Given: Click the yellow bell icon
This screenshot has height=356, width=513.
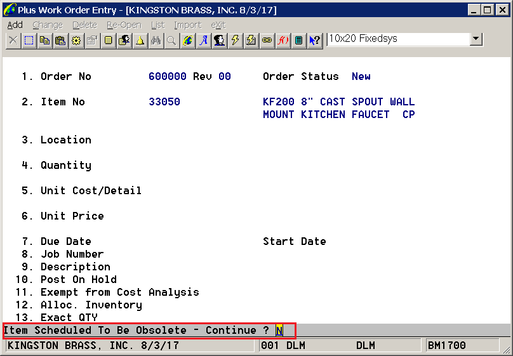Looking at the screenshot, I should pos(140,41).
